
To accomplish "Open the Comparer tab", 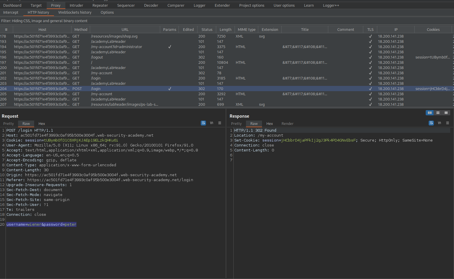I will (x=176, y=6).
